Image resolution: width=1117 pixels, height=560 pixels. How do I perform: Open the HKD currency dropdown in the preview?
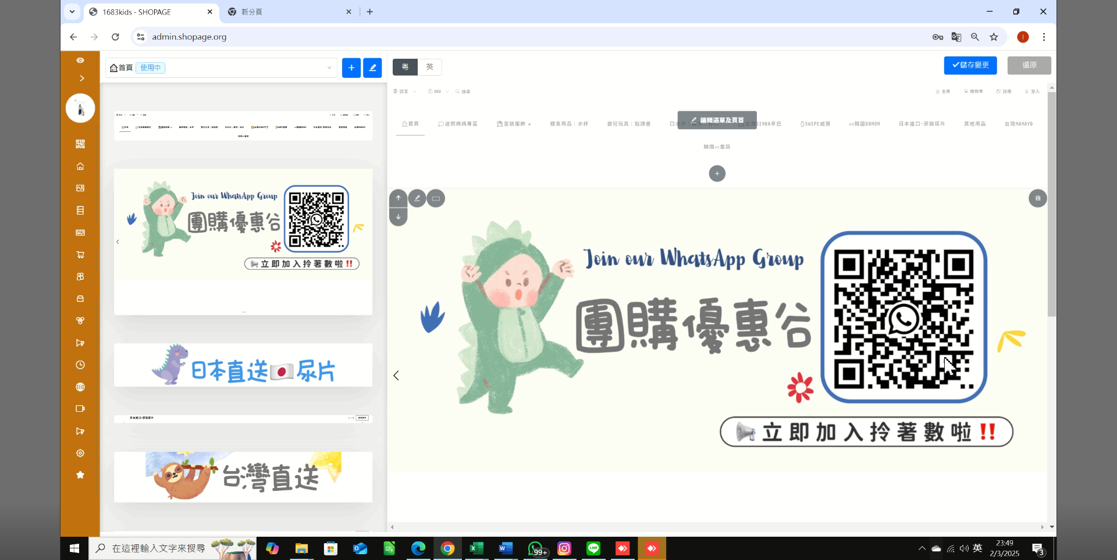tap(439, 92)
